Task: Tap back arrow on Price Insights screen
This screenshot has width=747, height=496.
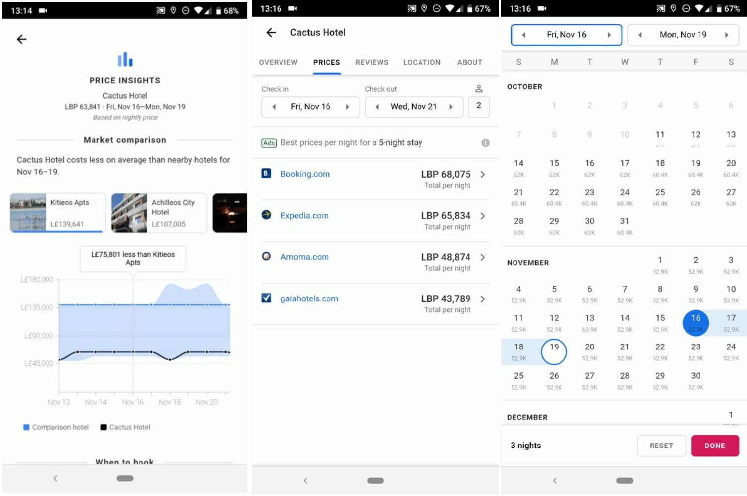Action: point(22,39)
